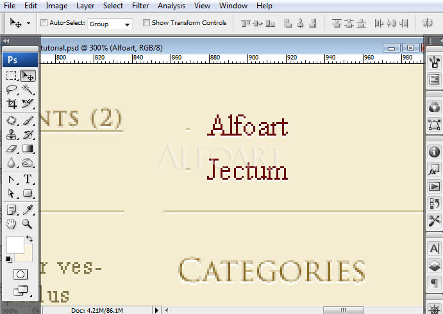Open the Paragraph panel icon

[x=434, y=283]
